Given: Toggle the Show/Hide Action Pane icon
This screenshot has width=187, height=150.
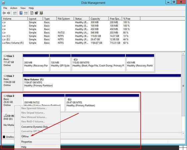Looking at the screenshot, I should click(26, 13).
